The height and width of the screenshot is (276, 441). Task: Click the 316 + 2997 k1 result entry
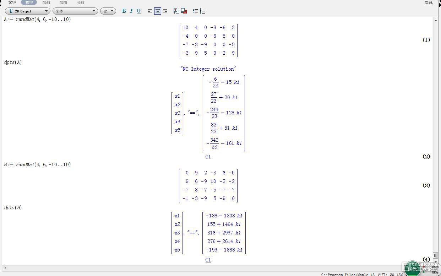tap(224, 233)
